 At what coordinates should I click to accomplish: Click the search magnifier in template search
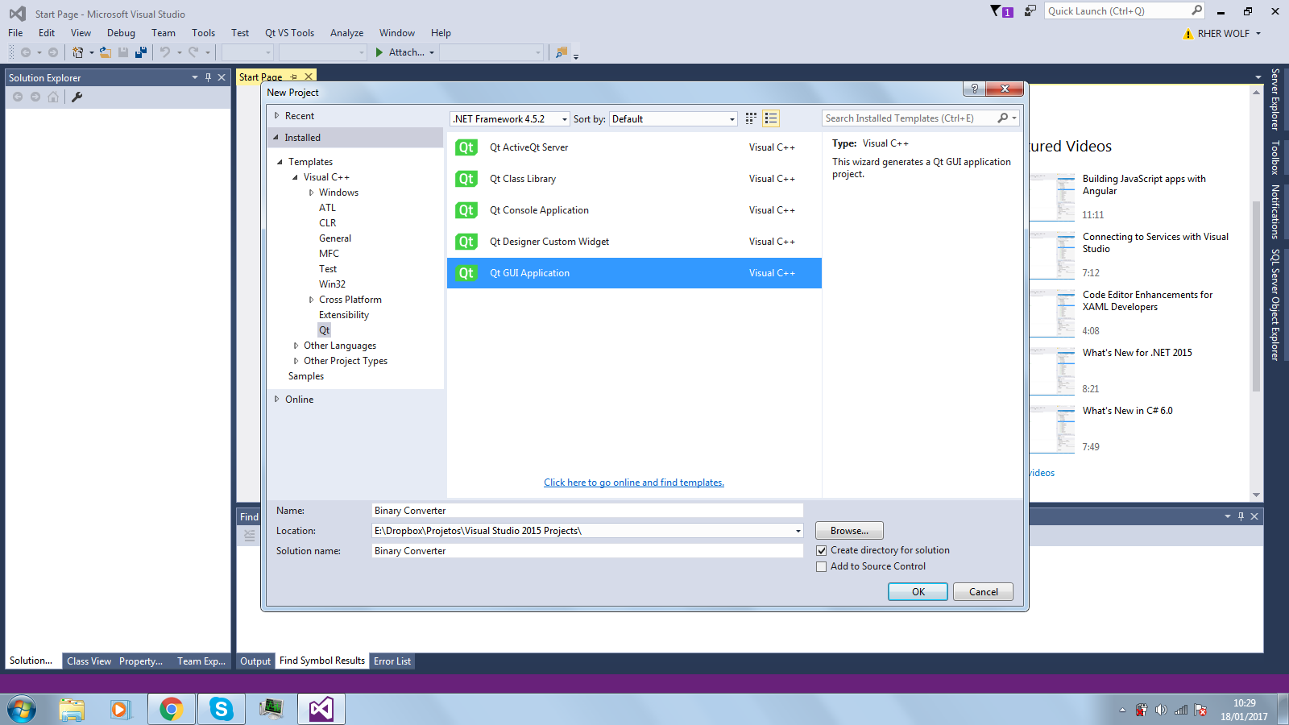1003,118
